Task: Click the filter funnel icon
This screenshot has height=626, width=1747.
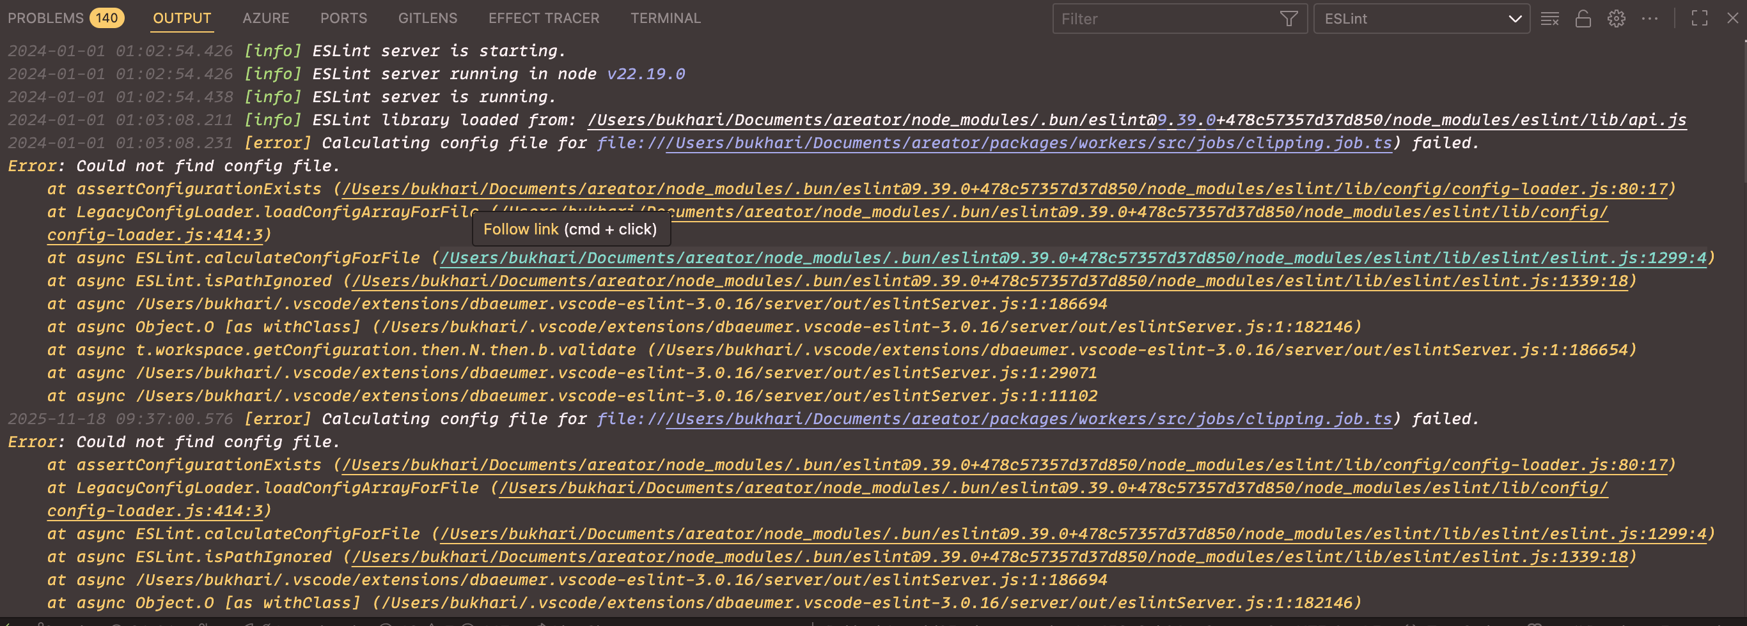Action: (x=1289, y=19)
